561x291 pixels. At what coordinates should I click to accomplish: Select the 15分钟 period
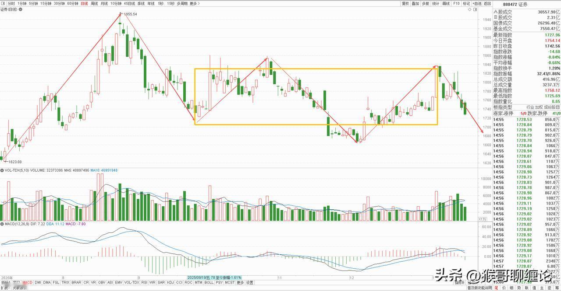click(x=46, y=3)
